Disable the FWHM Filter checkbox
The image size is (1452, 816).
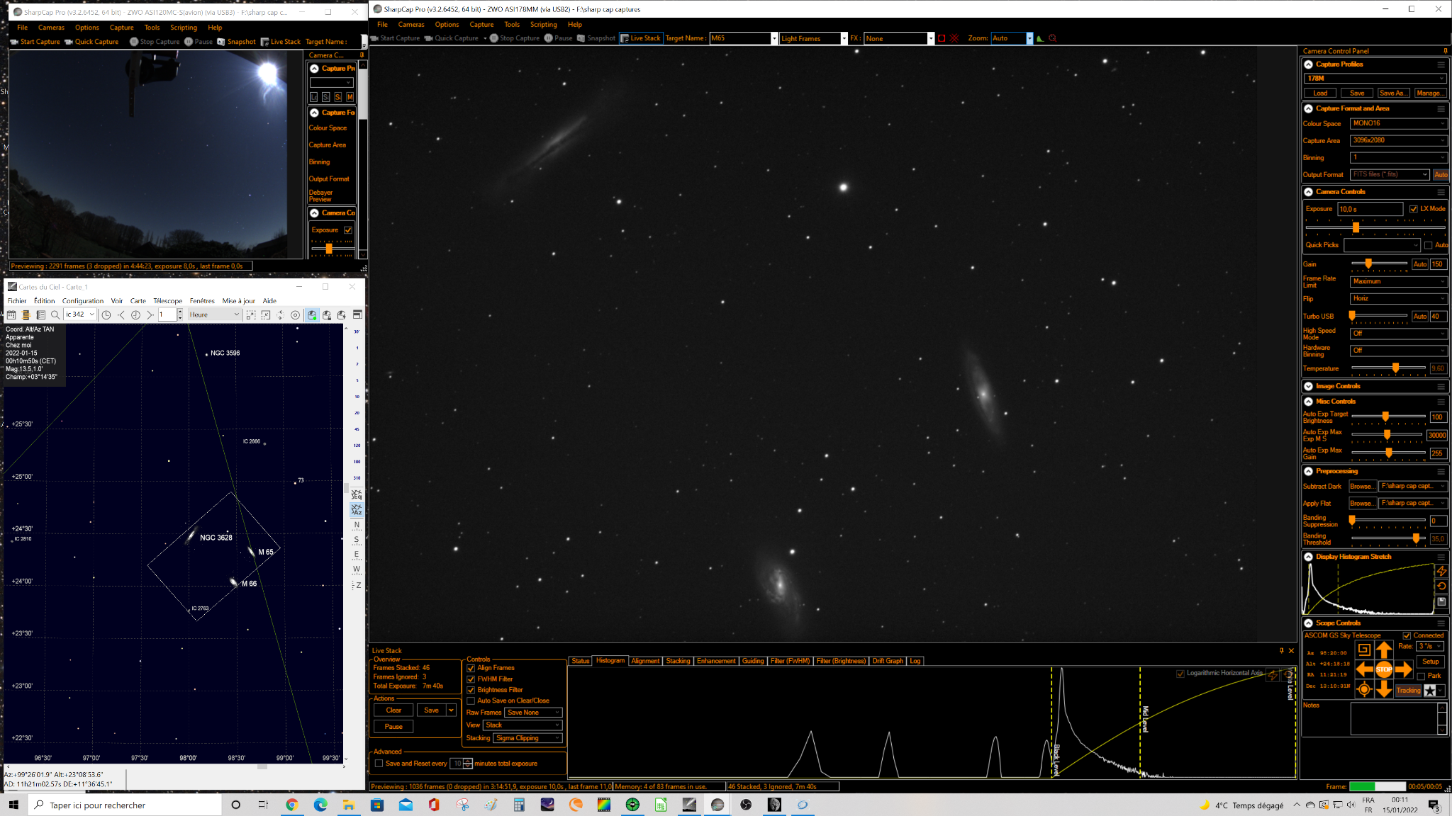point(471,679)
